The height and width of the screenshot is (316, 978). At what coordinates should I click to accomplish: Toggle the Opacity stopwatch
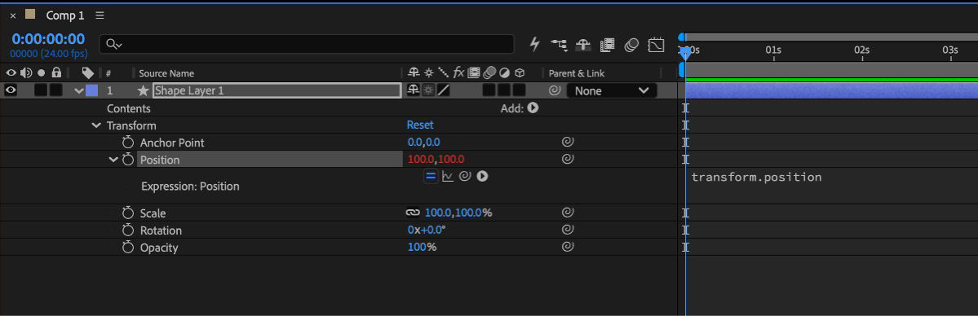pos(128,248)
